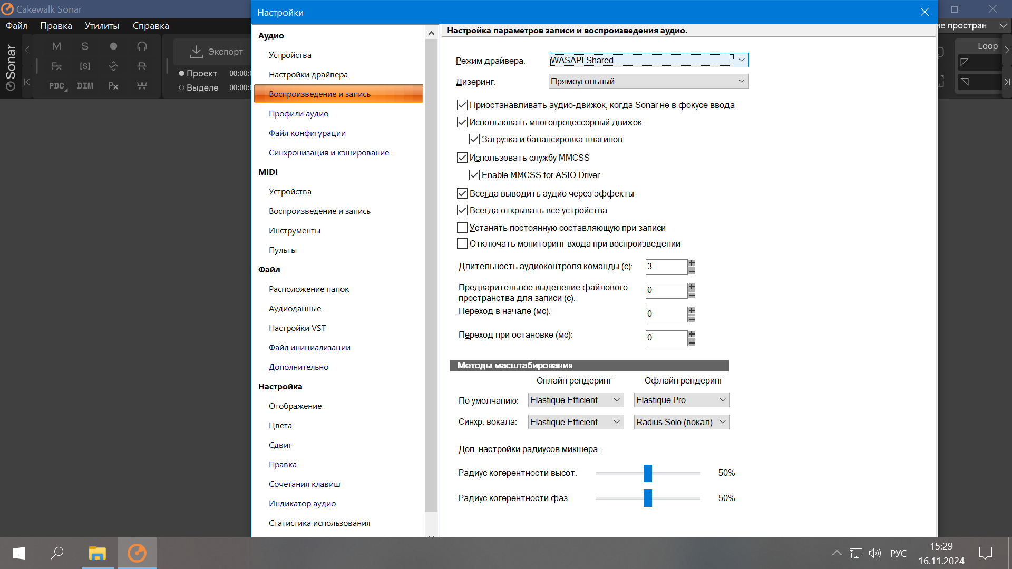Viewport: 1012px width, 569px height.
Task: Click the record-arm circle icon in Sonar toolbar
Action: click(x=113, y=46)
